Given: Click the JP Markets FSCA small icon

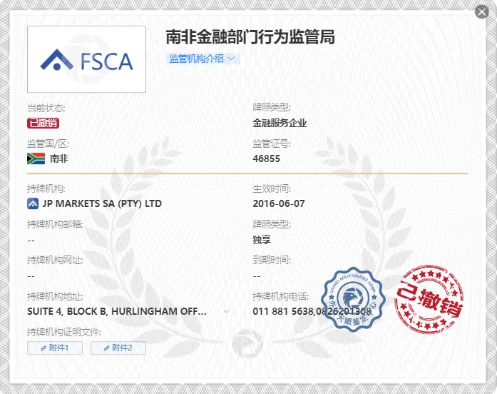Looking at the screenshot, I should point(33,203).
